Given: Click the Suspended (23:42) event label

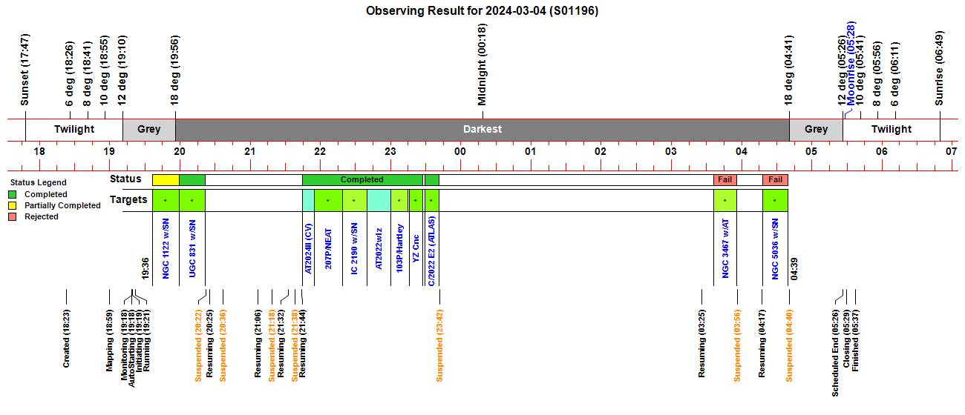Looking at the screenshot, I should point(439,345).
